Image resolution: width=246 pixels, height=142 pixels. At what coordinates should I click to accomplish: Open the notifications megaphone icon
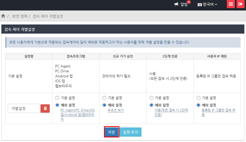(176, 4)
